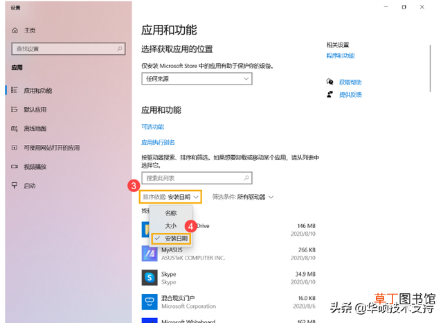Open the 排序依据 安装日期 dropdown
The image size is (443, 323).
pos(170,197)
